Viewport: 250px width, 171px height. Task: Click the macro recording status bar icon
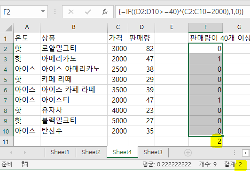pyautogui.click(x=25, y=164)
